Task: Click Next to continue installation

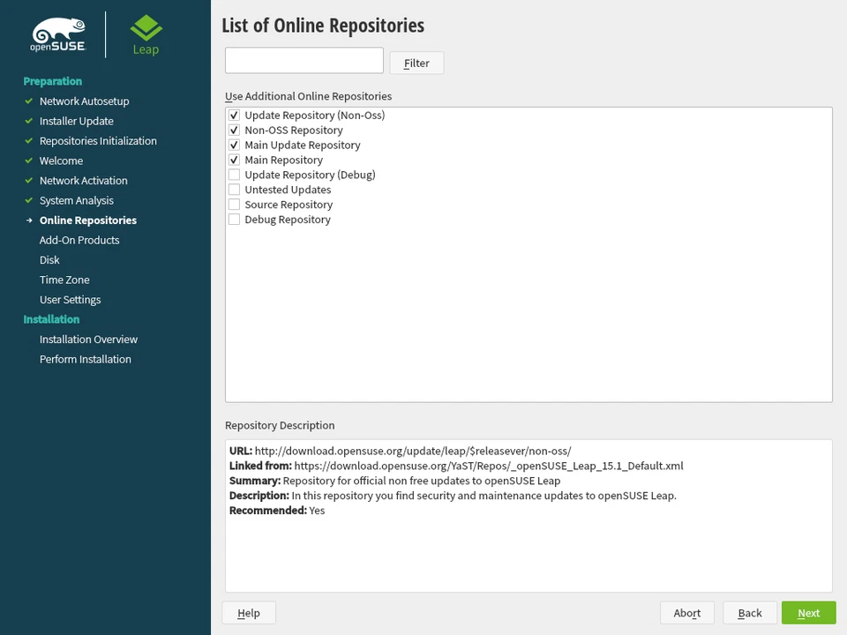Action: pos(808,612)
